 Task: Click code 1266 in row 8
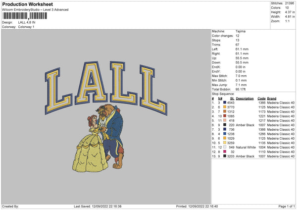(262, 134)
